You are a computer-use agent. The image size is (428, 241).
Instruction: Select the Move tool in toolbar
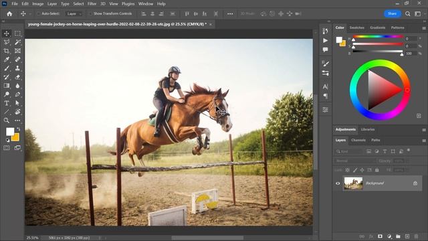pyautogui.click(x=7, y=33)
